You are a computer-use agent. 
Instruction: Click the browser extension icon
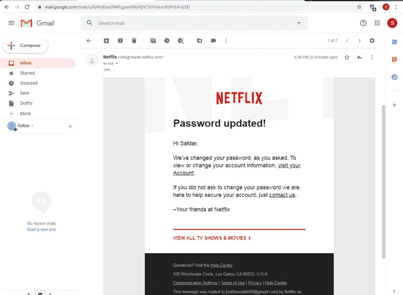pos(373,7)
